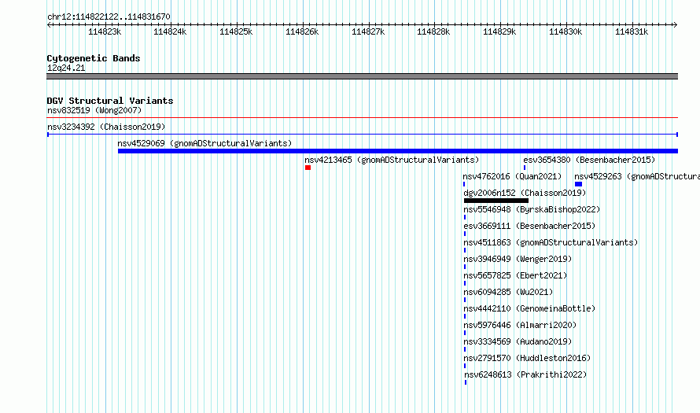
Task: Open nsv5657825 (Ebert2021) label
Action: (x=515, y=275)
